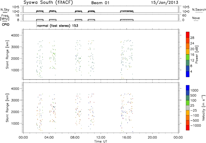Click the '16' Power colorbar value
This screenshot has width=206, height=143.
point(192,55)
